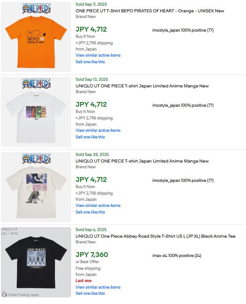This screenshot has height=304, width=246.
Task: Click Sell one like this for Abbey Road shirt
Action: (x=90, y=293)
